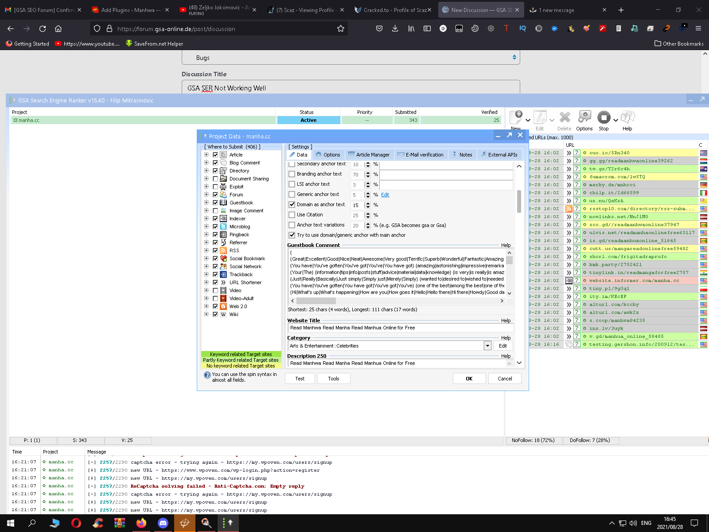709x532 pixels.
Task: Open the Options toolbar icon
Action: pyautogui.click(x=584, y=117)
